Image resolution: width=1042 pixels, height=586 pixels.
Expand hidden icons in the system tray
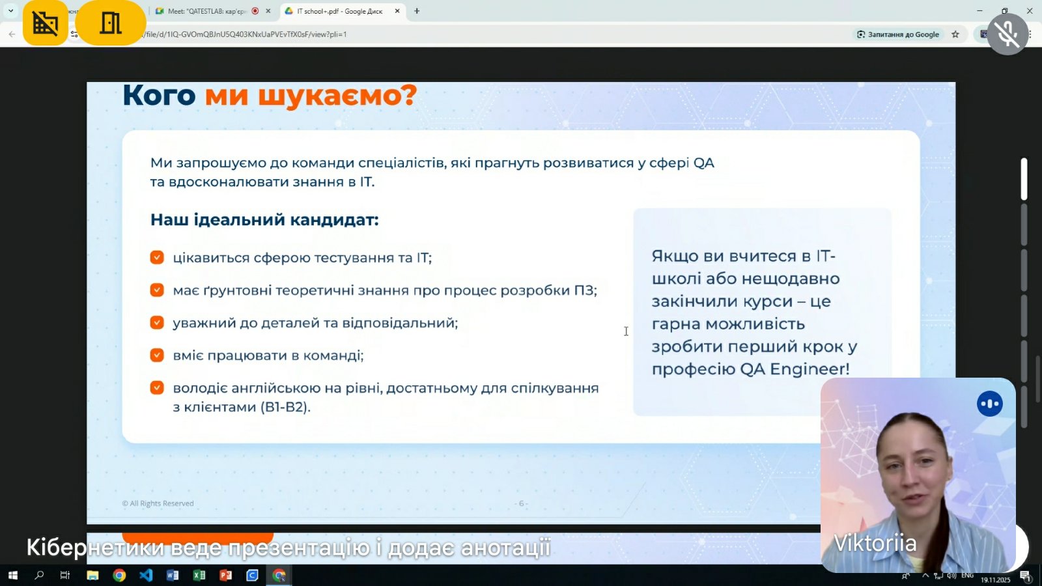(925, 576)
